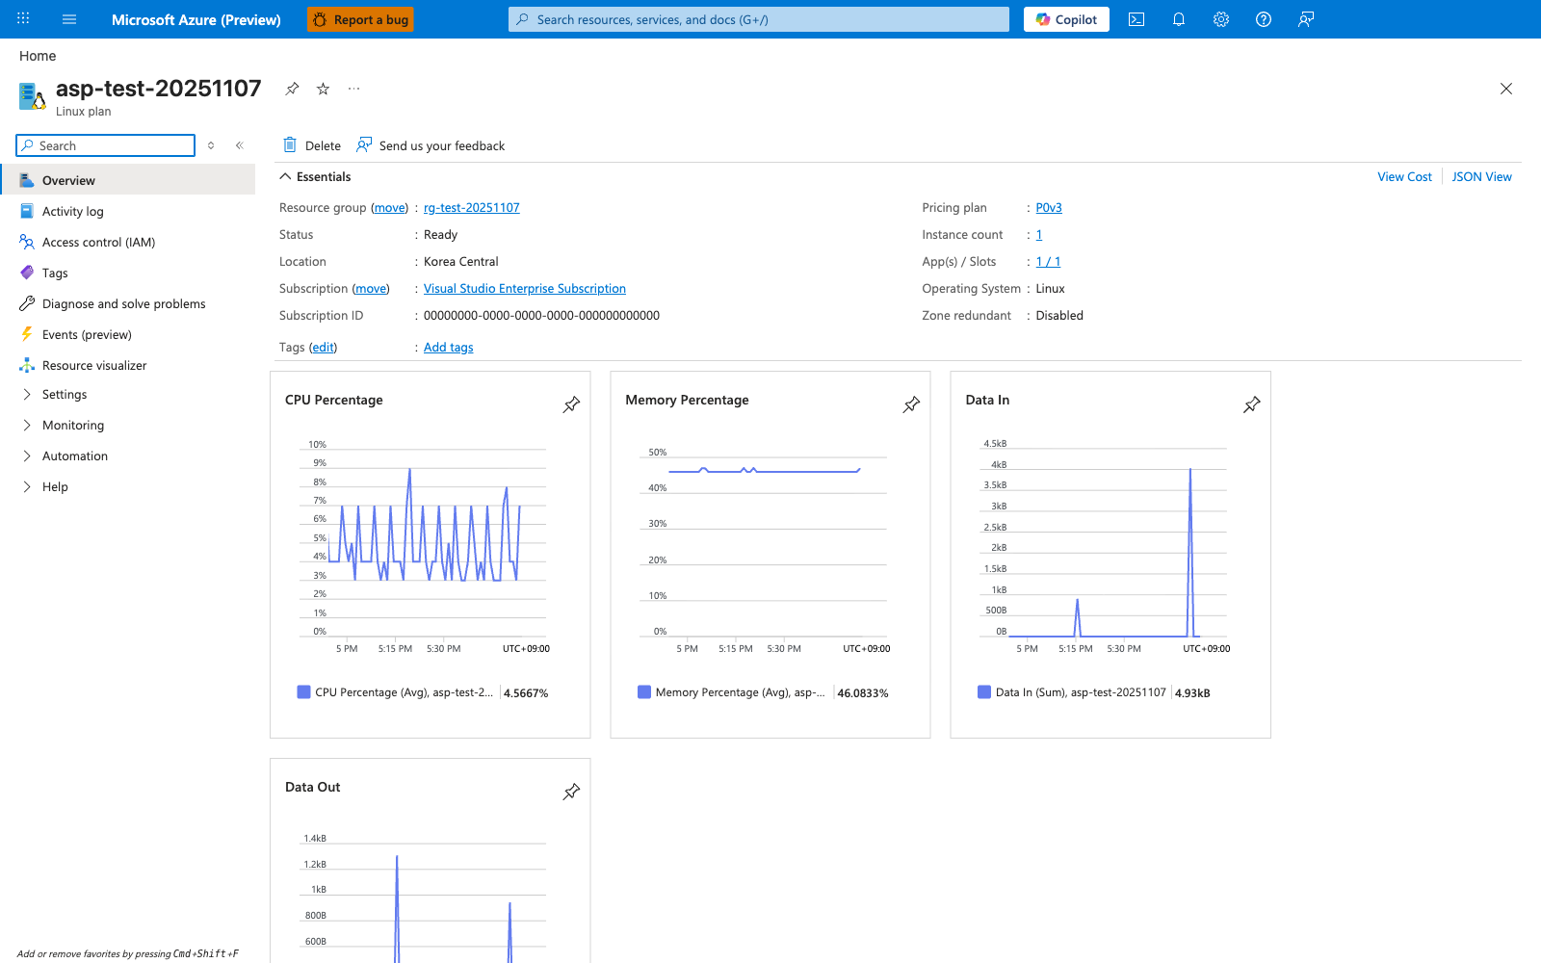The image size is (1541, 963).
Task: Go to Home breadcrumb
Action: click(x=38, y=56)
